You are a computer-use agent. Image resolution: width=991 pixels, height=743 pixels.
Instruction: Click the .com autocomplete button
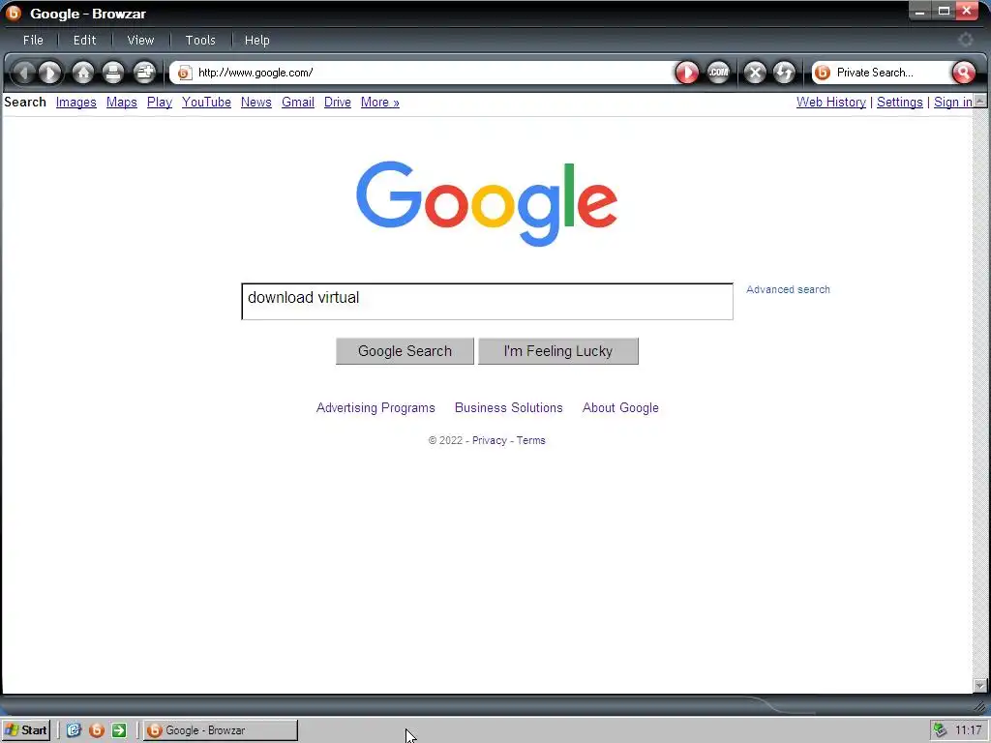coord(718,73)
